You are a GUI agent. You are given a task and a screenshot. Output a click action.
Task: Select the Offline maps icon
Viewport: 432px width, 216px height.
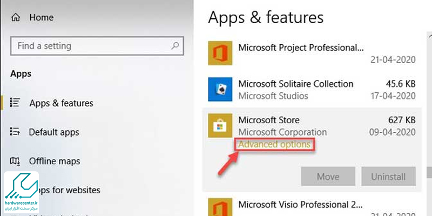tap(15, 161)
